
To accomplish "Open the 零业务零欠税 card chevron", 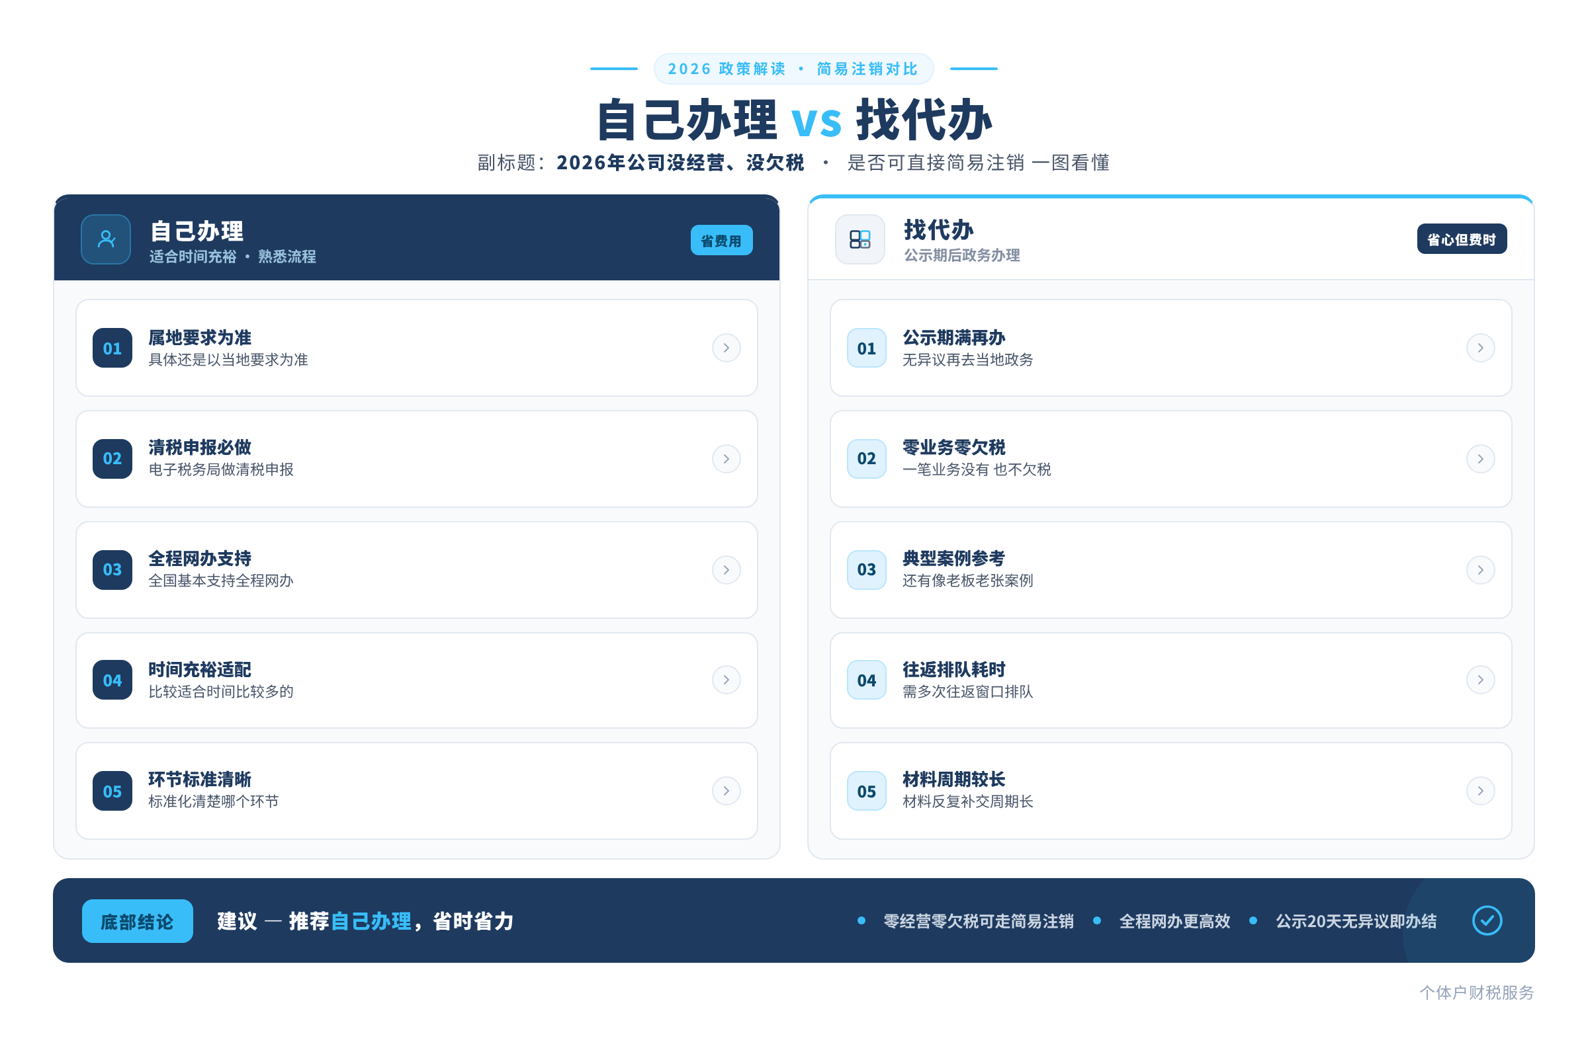I will 1481,459.
